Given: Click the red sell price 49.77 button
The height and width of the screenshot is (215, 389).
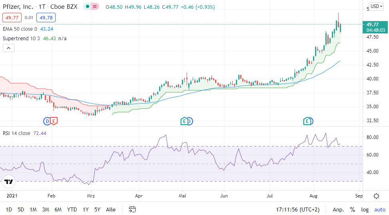Looking at the screenshot, I should [12, 18].
